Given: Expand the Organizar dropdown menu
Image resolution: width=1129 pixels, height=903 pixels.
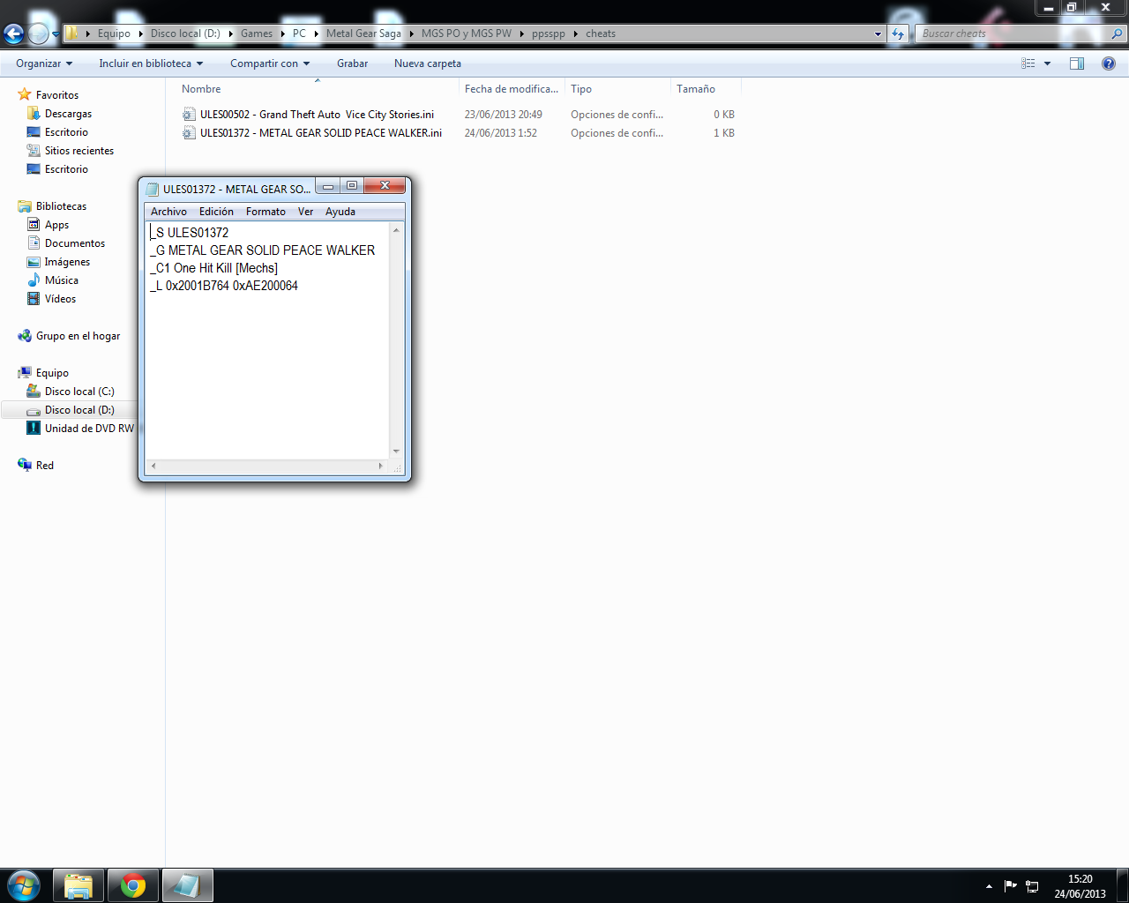Looking at the screenshot, I should tap(44, 63).
